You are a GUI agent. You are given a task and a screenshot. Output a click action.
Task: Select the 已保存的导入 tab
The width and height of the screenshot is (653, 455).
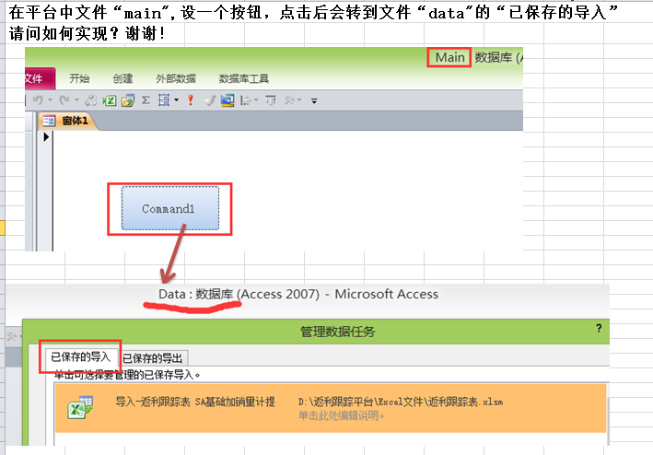[80, 356]
